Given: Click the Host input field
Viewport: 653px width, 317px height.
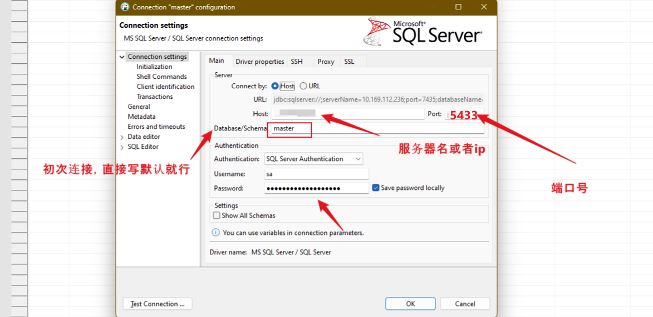Looking at the screenshot, I should [x=348, y=113].
